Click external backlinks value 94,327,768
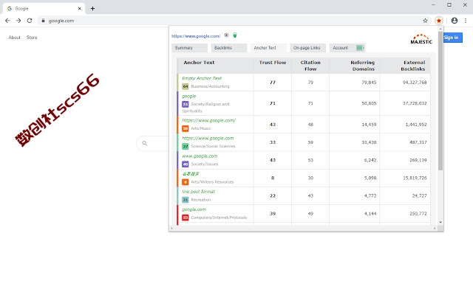The width and height of the screenshot is (473, 295). (415, 82)
